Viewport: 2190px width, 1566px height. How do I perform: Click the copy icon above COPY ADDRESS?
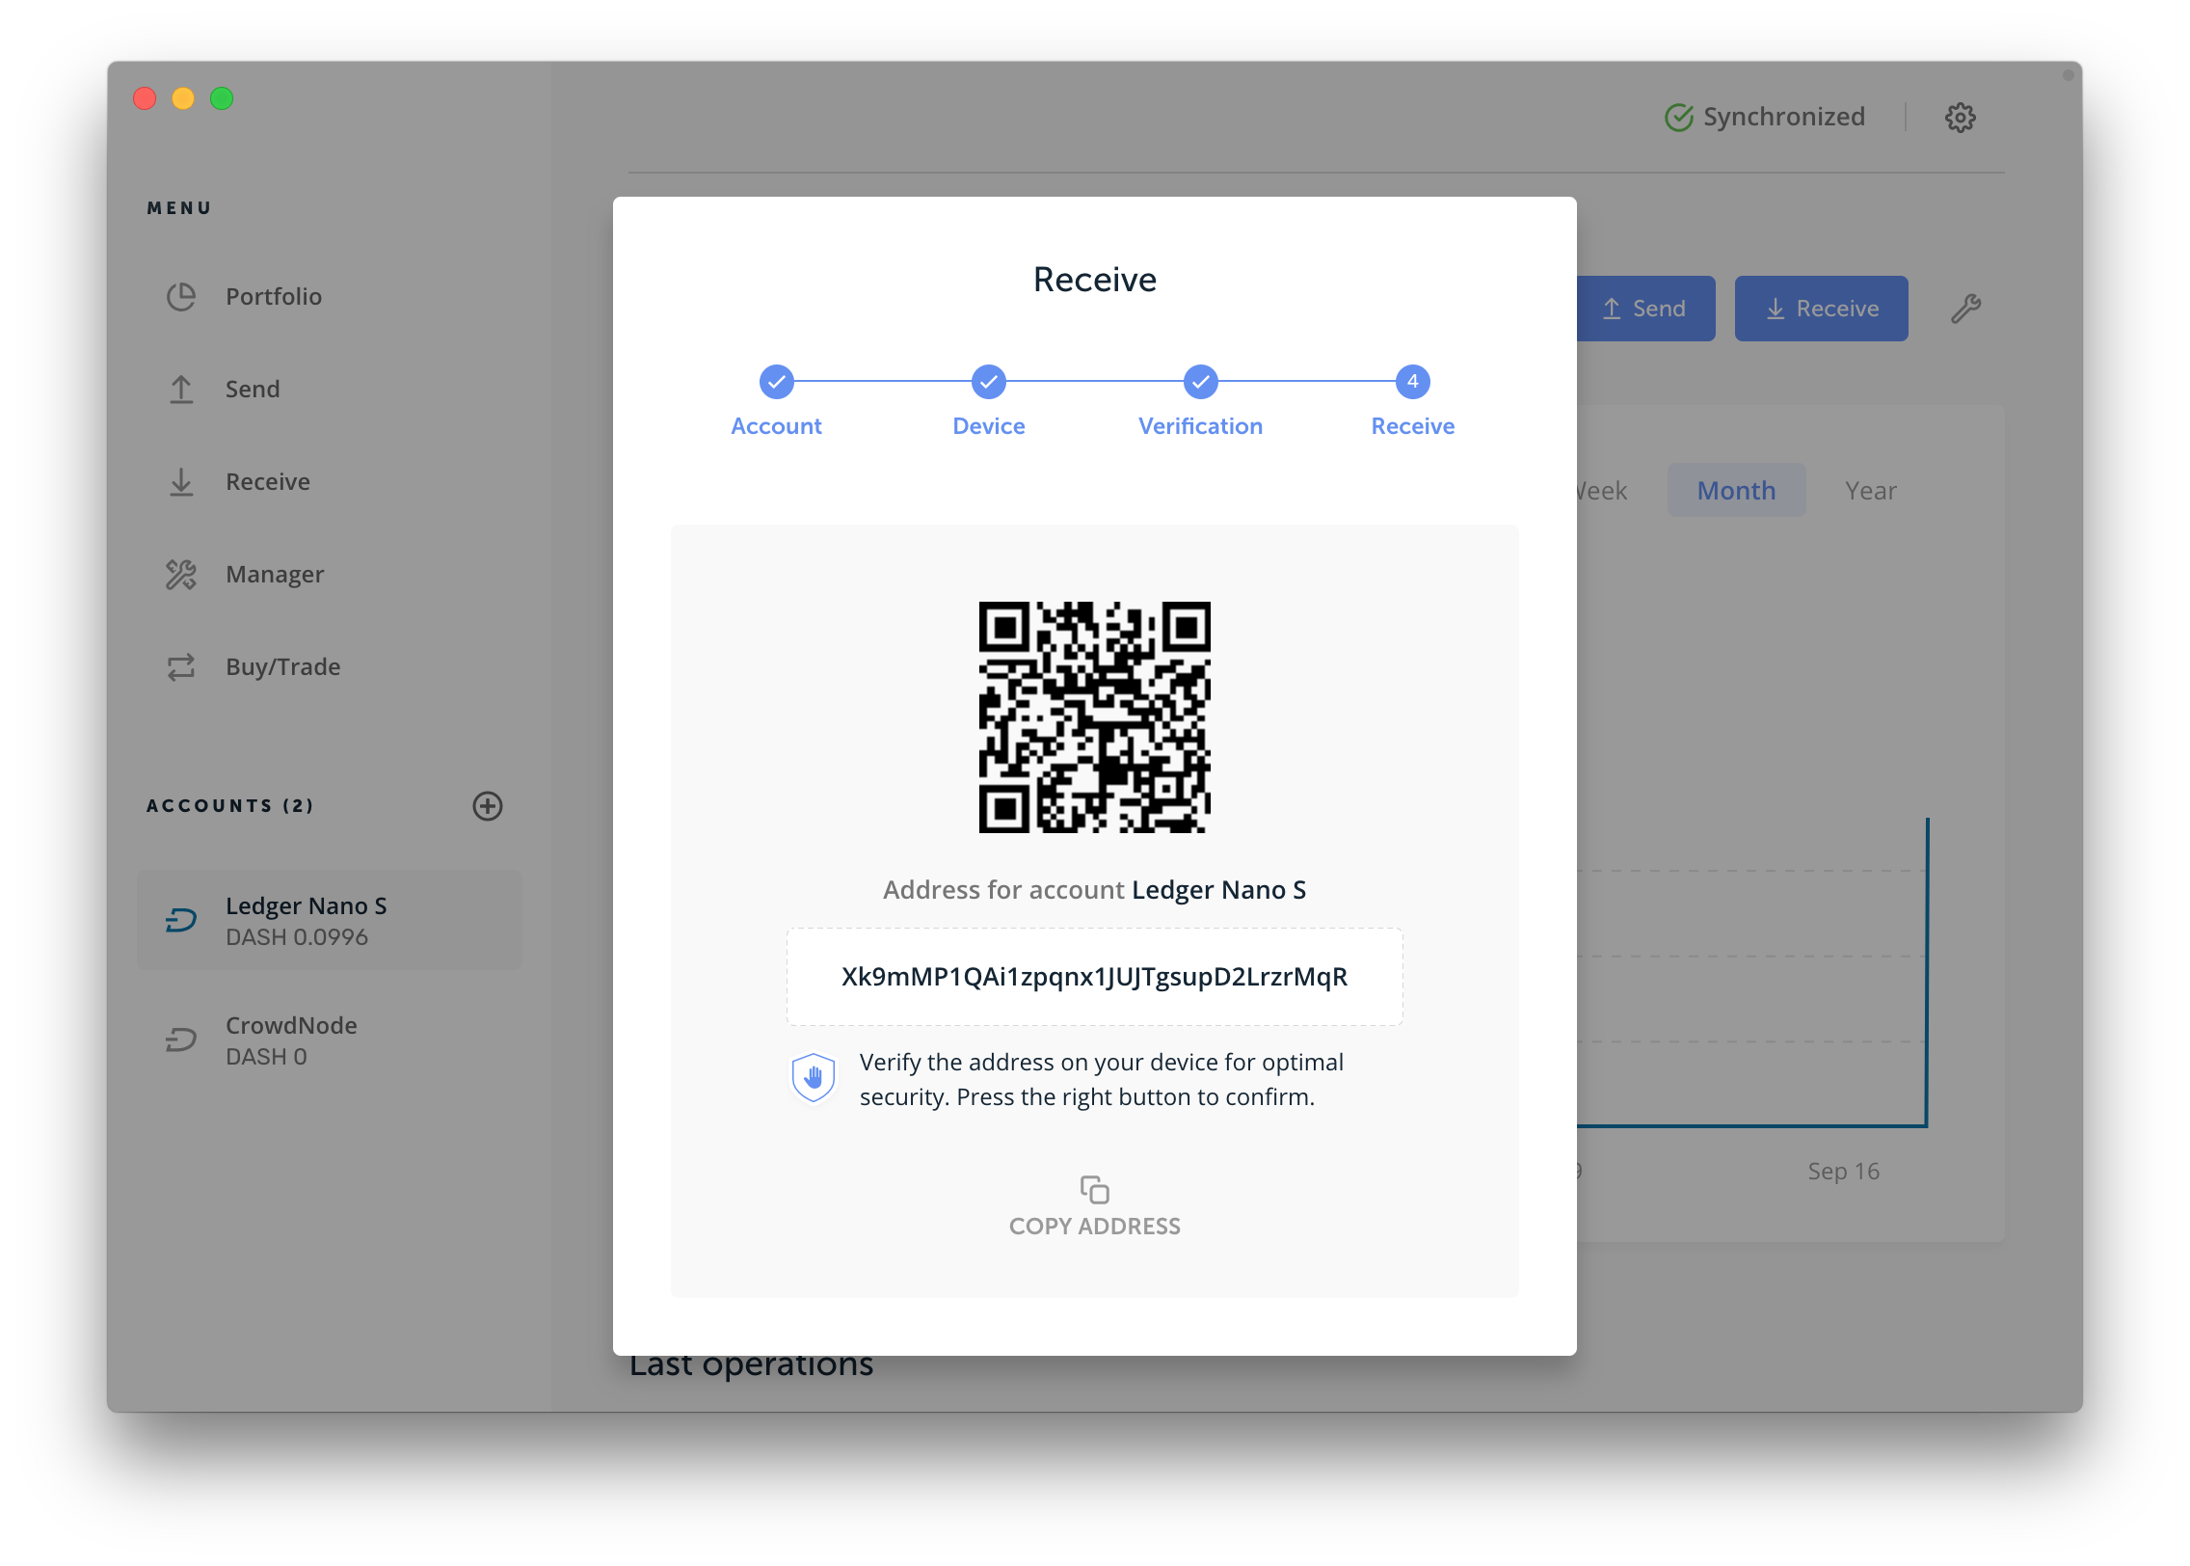pos(1094,1189)
